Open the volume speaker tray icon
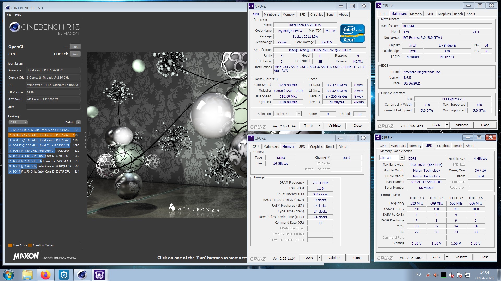 point(436,275)
